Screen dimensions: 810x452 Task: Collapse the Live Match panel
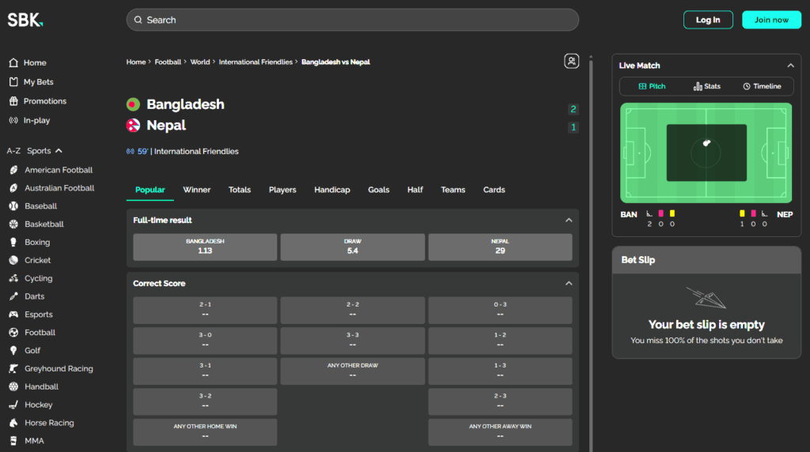click(790, 66)
